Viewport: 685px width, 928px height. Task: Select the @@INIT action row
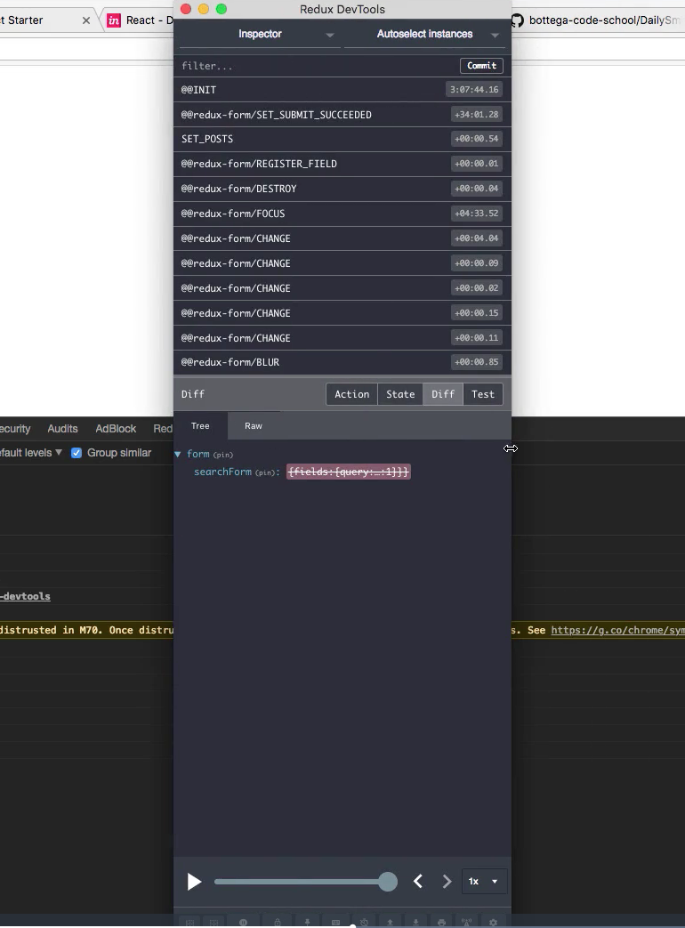[342, 89]
